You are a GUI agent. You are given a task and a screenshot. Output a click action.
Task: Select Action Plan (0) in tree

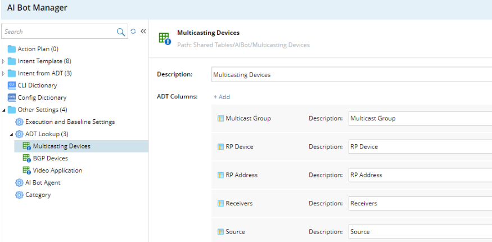click(x=38, y=49)
